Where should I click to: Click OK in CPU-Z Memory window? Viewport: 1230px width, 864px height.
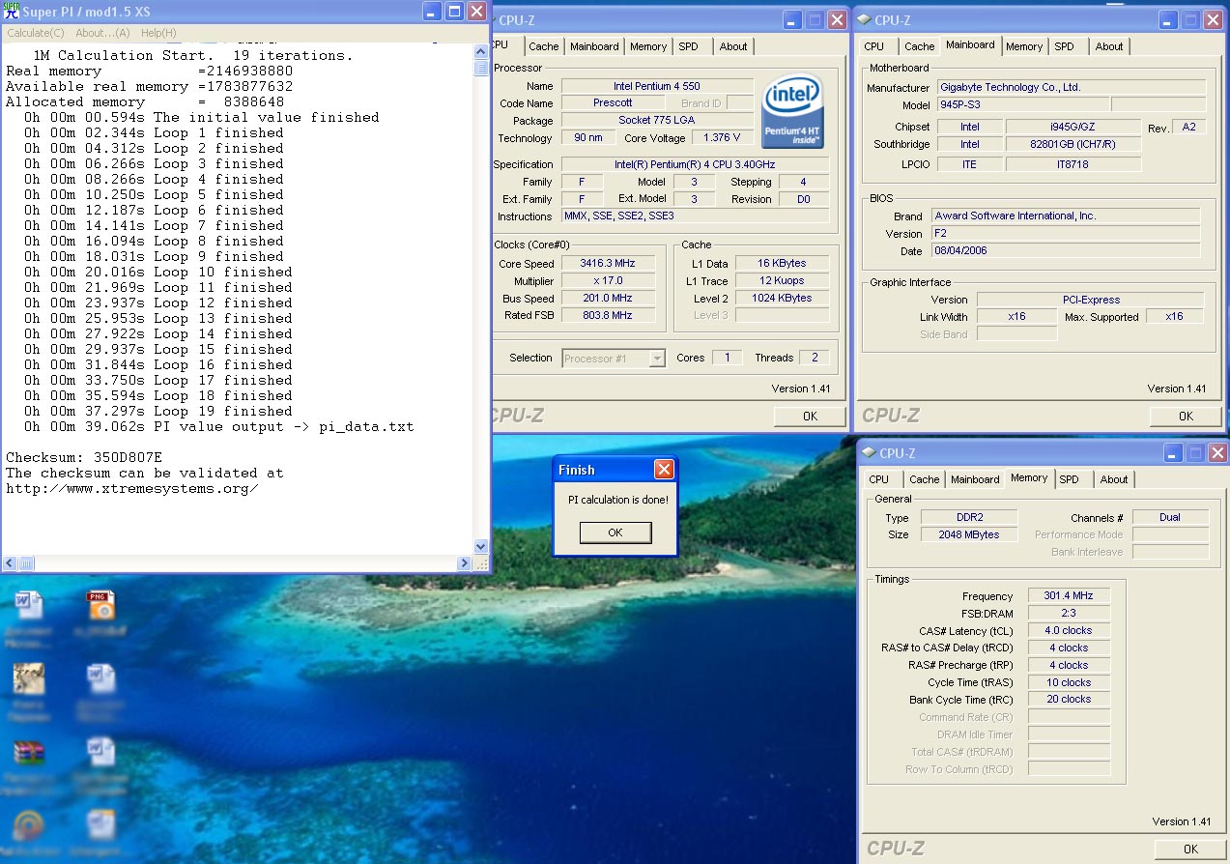(1189, 850)
